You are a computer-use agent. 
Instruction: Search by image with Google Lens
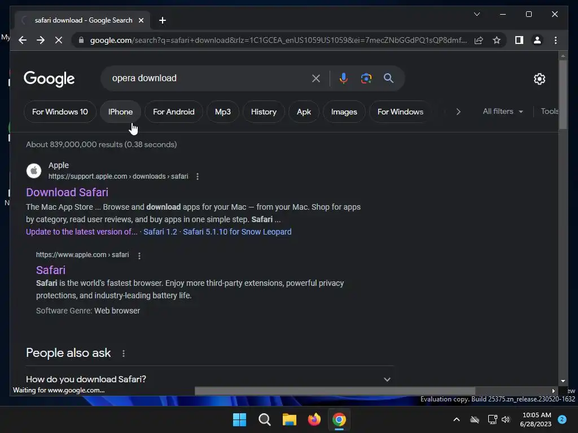coord(366,78)
